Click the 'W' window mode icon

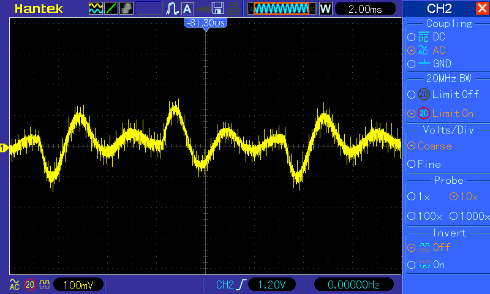pos(325,9)
